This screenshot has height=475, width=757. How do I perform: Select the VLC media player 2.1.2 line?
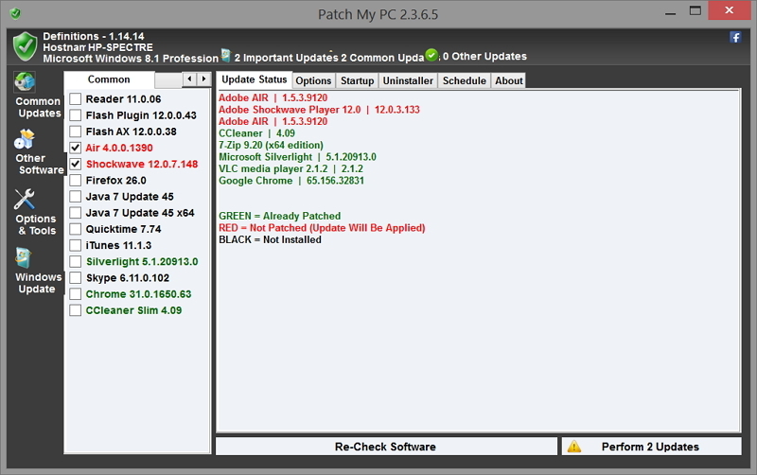tap(290, 168)
